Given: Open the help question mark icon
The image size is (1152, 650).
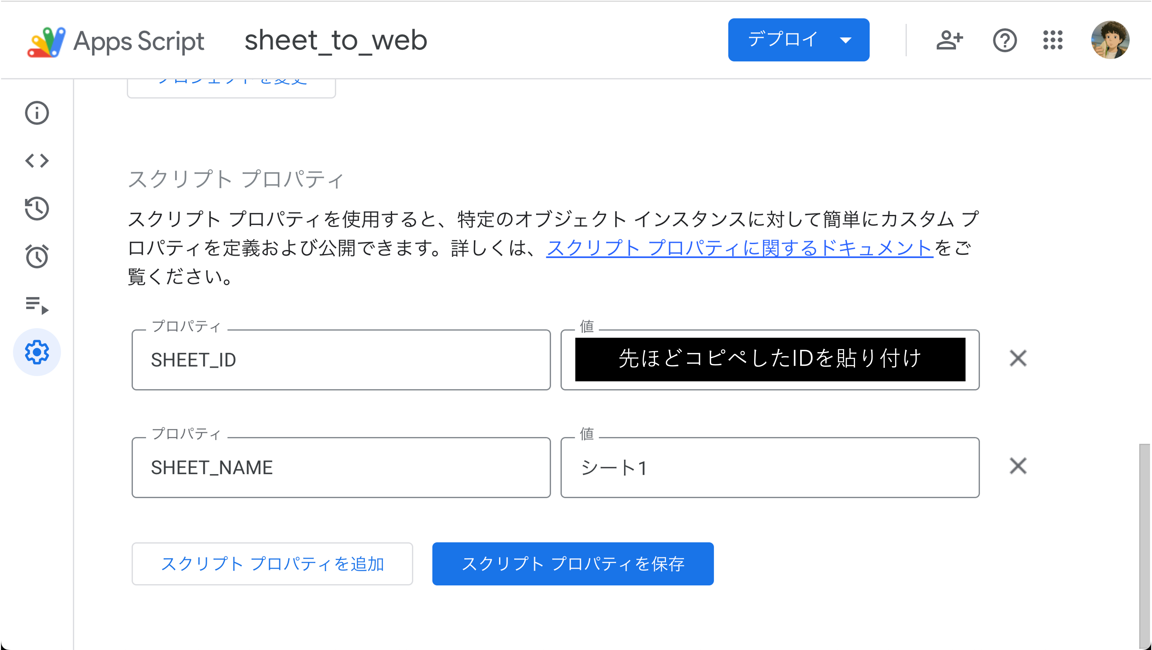Looking at the screenshot, I should (1004, 40).
